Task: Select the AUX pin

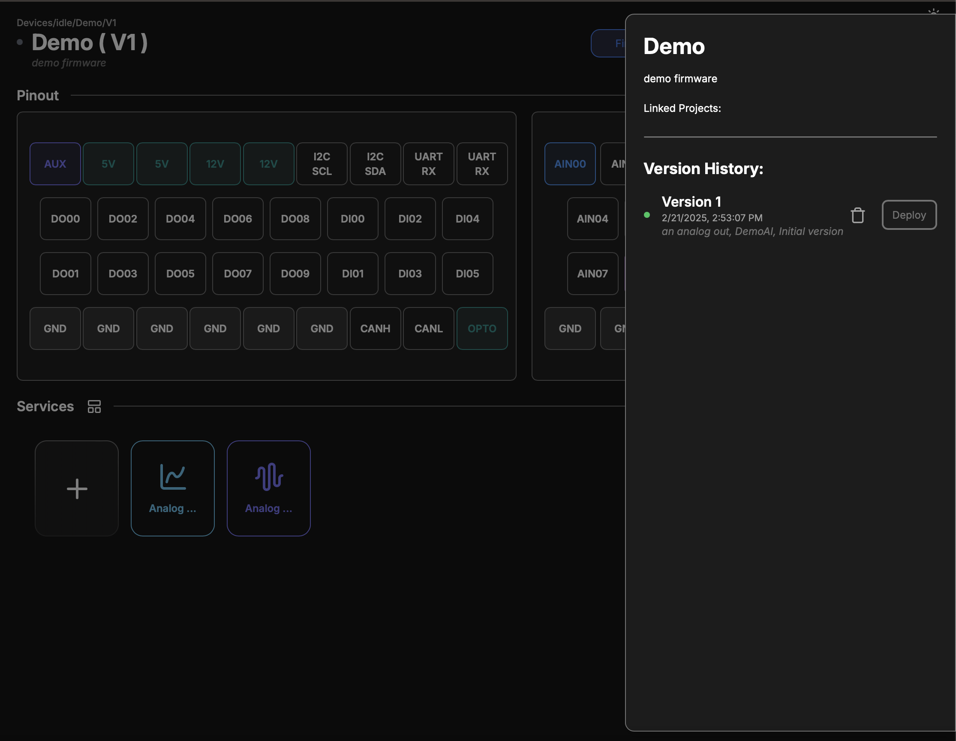Action: [x=55, y=164]
